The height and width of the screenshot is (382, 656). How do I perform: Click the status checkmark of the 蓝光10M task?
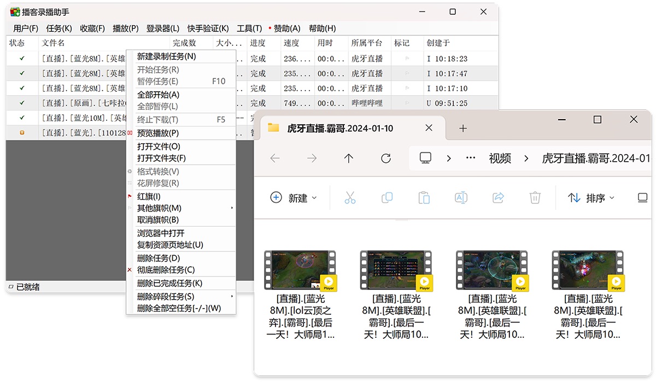pyautogui.click(x=22, y=117)
